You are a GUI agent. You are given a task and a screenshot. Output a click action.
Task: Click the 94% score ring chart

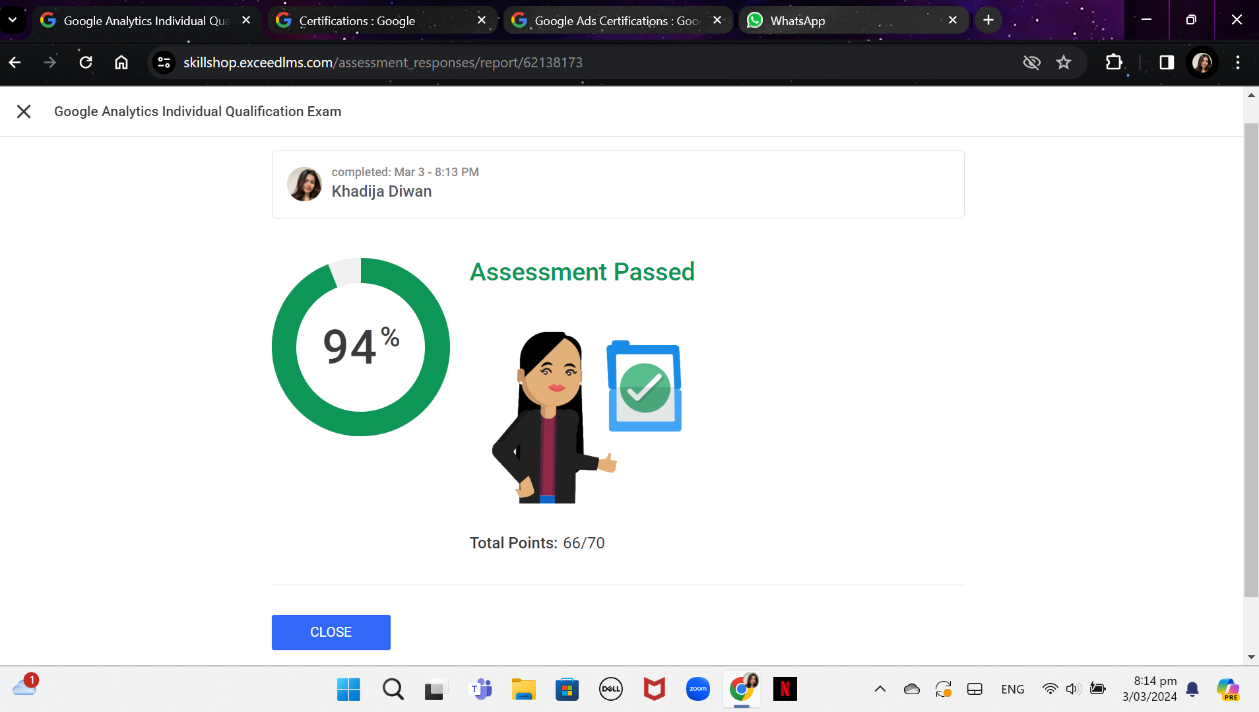click(x=360, y=347)
